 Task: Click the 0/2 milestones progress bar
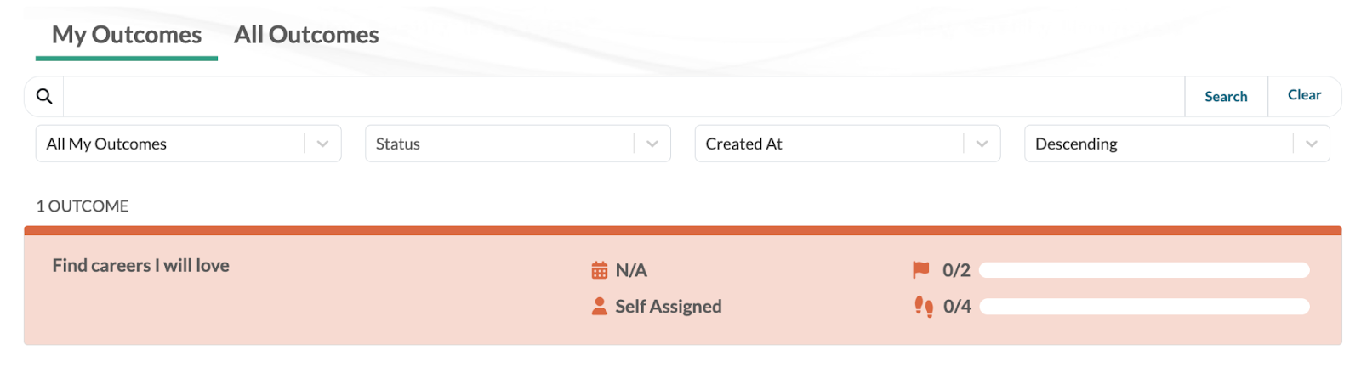click(x=1143, y=270)
